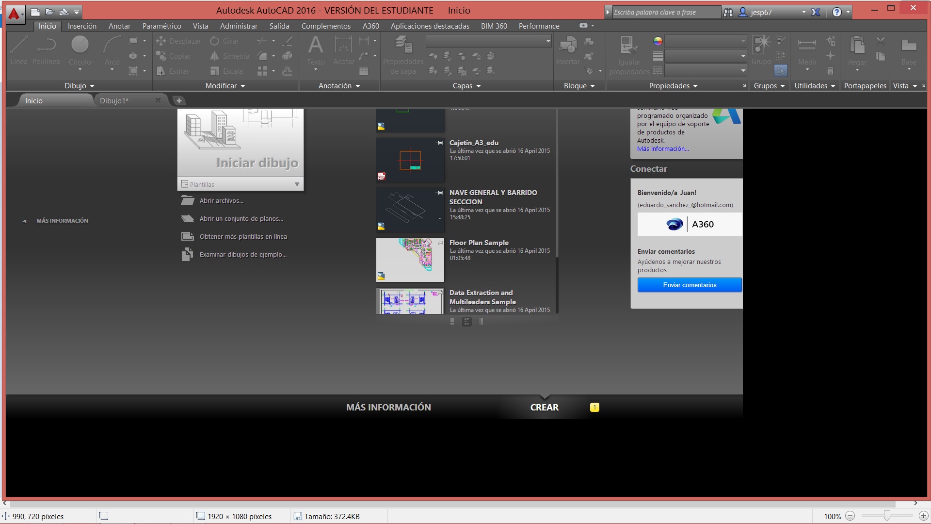Click the Más información... blue link
The image size is (931, 524).
(663, 149)
